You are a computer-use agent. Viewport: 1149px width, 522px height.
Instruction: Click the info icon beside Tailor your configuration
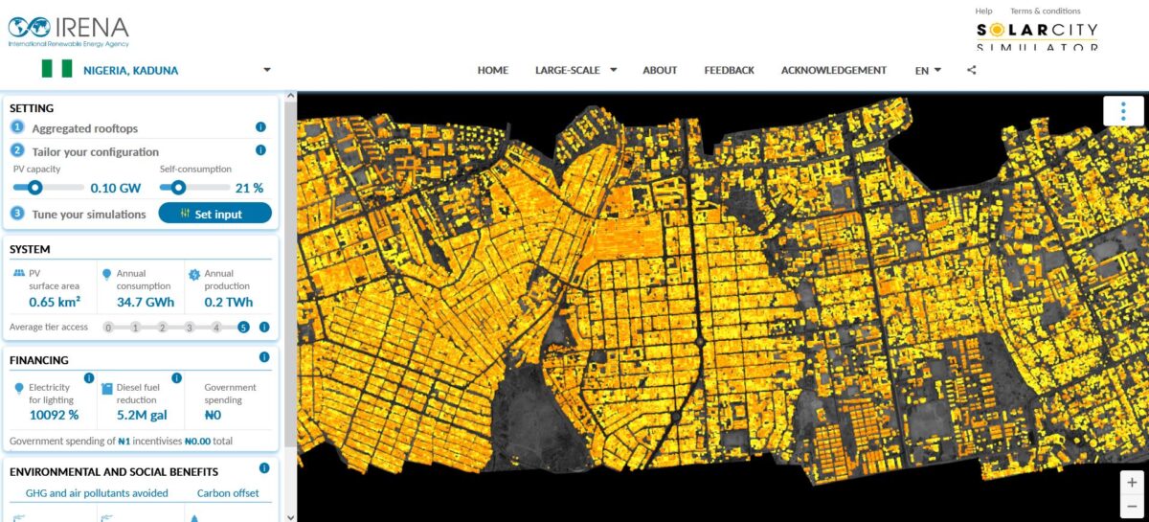(x=260, y=150)
